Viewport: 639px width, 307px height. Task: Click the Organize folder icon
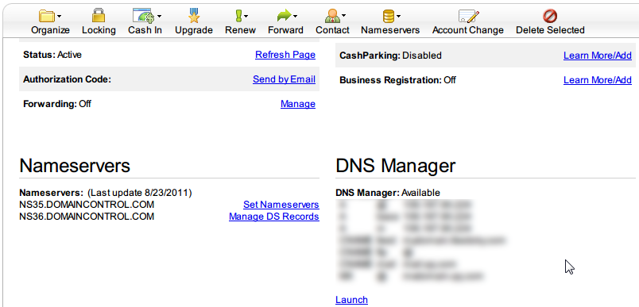(47, 16)
